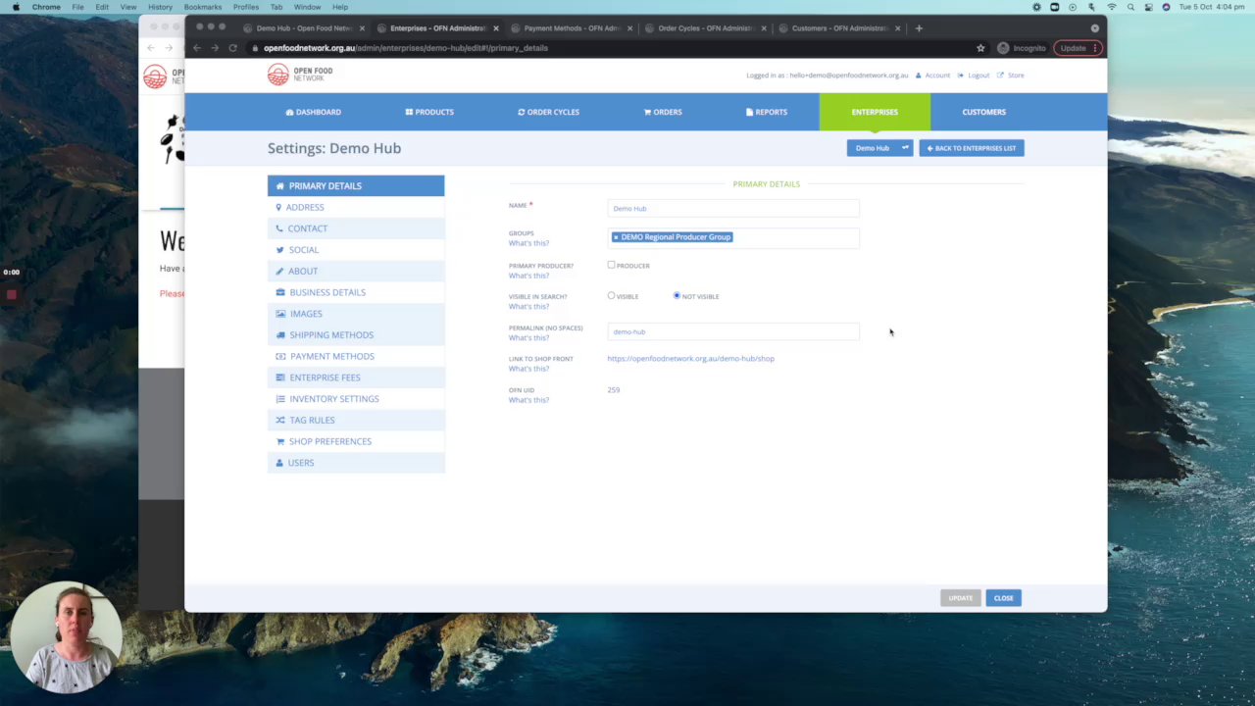The height and width of the screenshot is (706, 1255).
Task: Click Back to Enterprises List button
Action: 972,148
